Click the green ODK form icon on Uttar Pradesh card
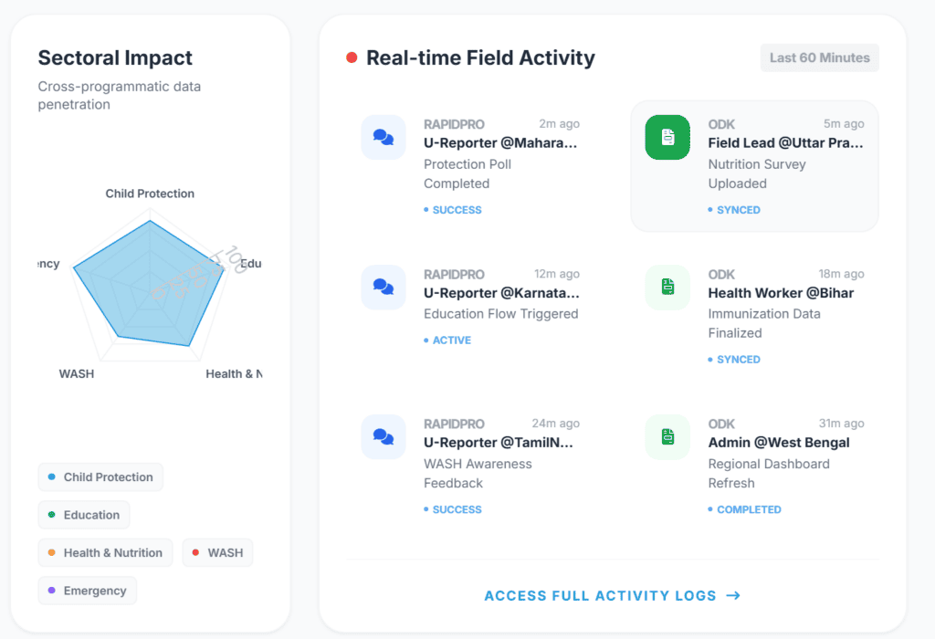 (667, 137)
